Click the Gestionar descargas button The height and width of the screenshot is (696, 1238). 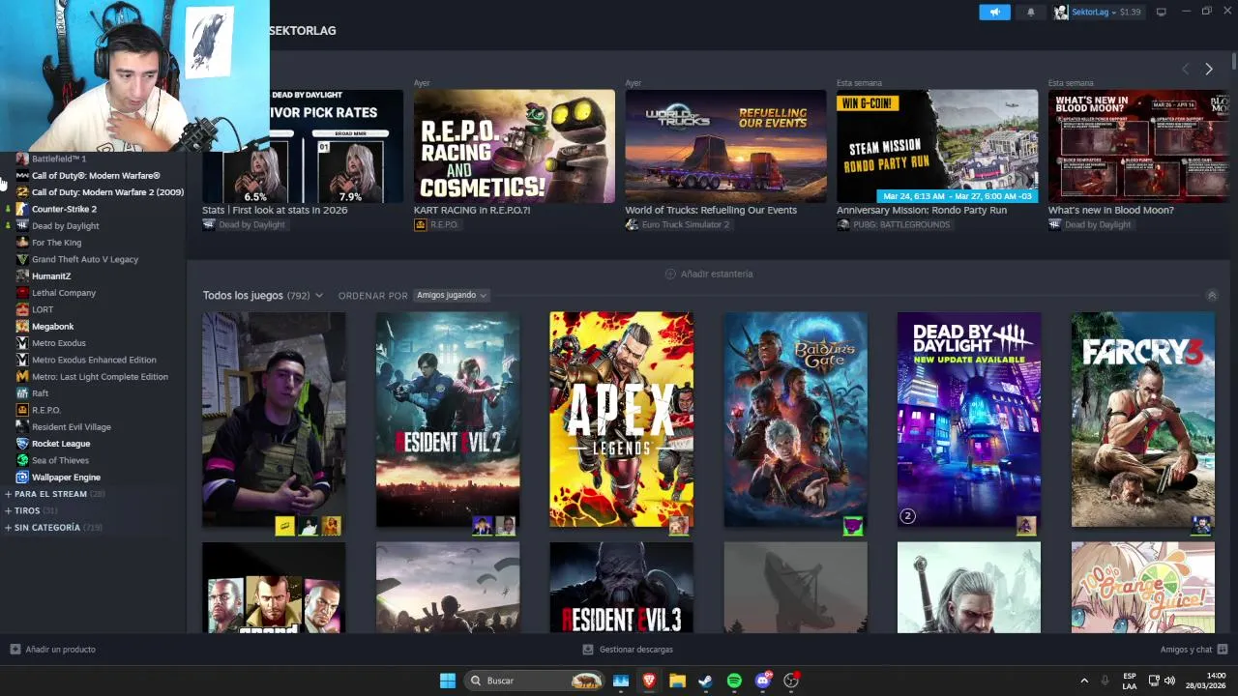click(628, 650)
